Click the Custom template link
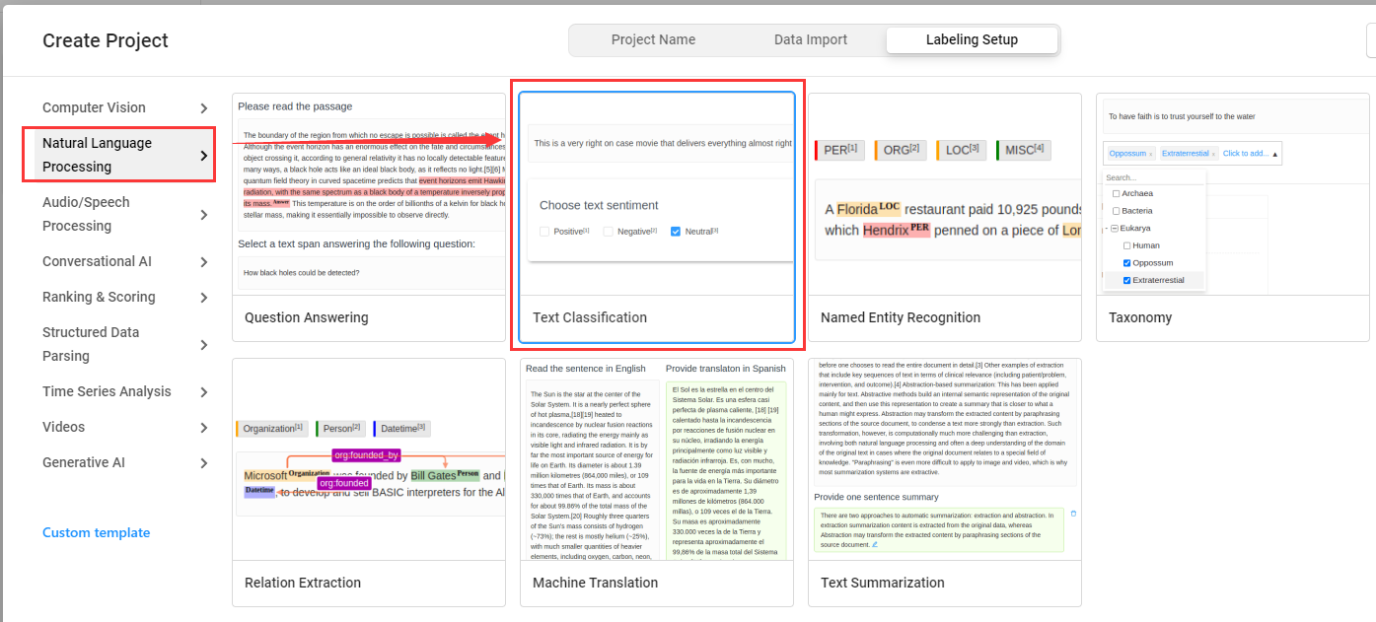Viewport: 1376px width, 622px height. 96,532
